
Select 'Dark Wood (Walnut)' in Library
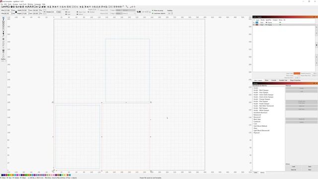click(x=260, y=126)
